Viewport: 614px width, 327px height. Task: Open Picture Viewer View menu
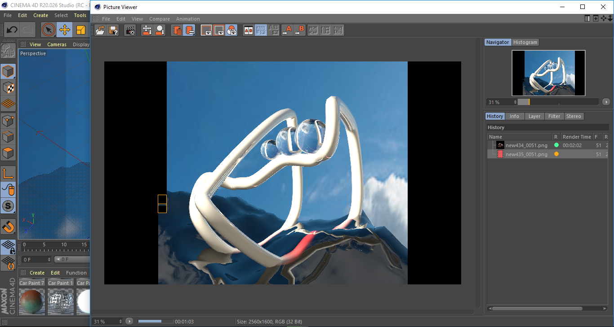(x=137, y=19)
